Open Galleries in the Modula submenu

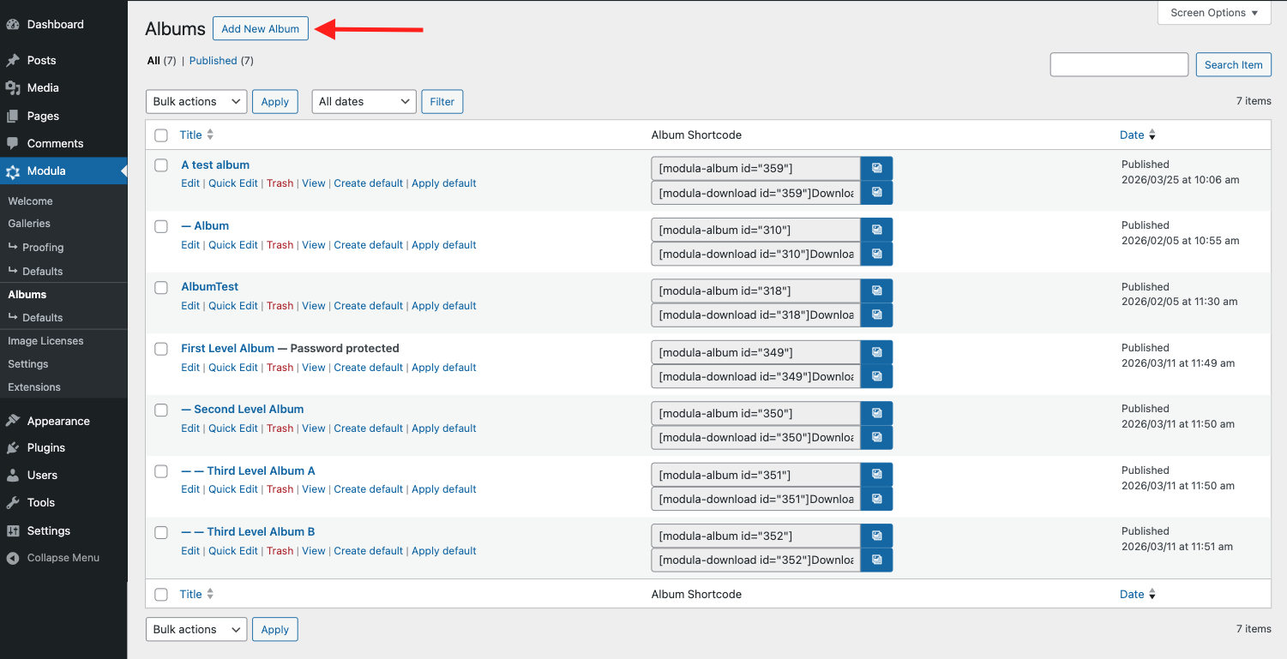tap(29, 224)
